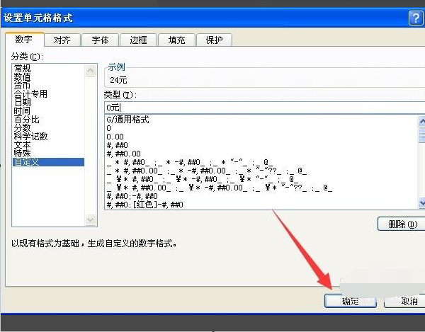
Task: Click type list scroll-down arrow
Action: [x=421, y=202]
